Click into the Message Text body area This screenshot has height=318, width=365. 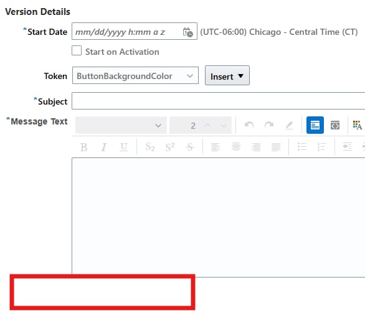pos(219,217)
